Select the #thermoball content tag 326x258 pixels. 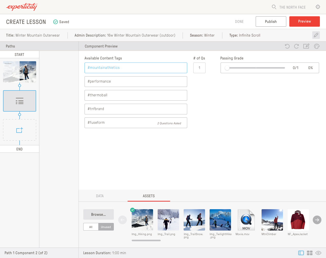(136, 95)
